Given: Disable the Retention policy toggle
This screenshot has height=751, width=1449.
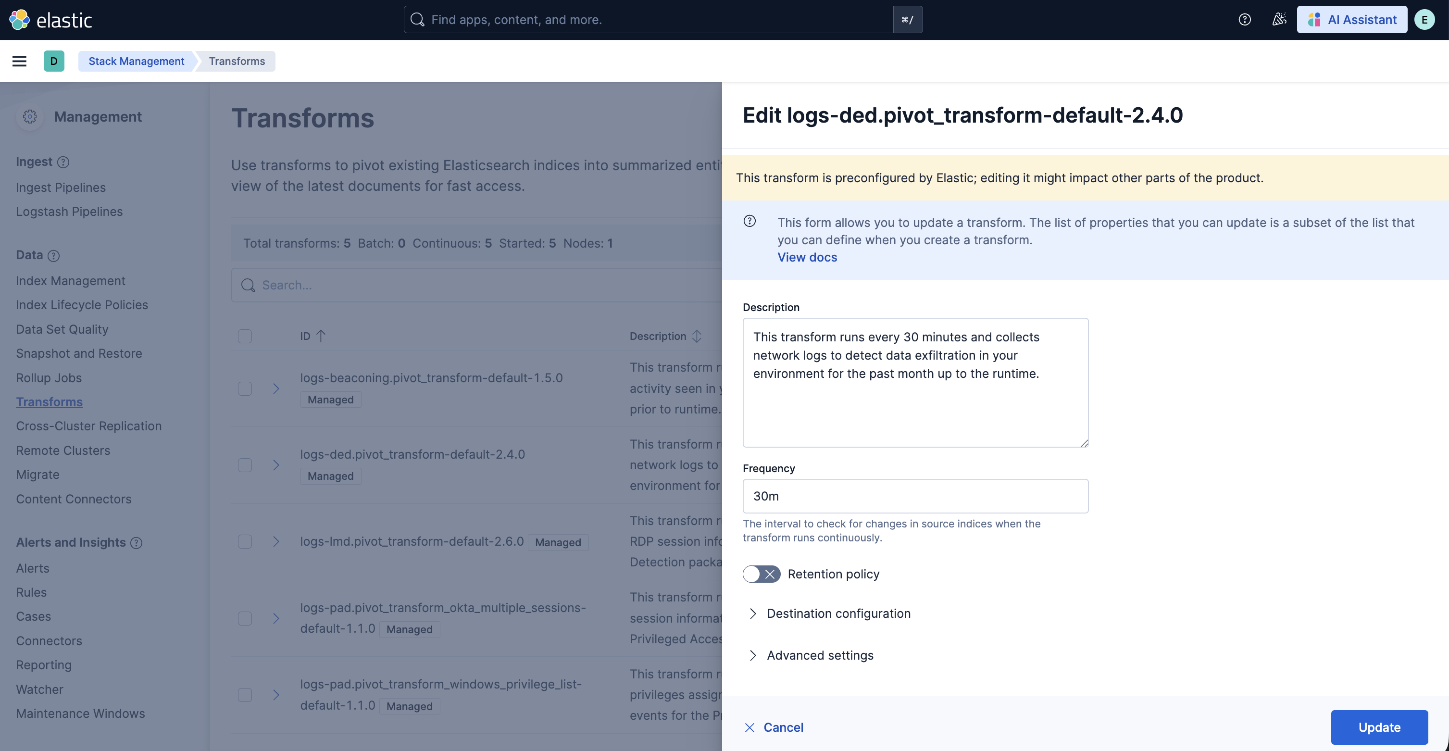Looking at the screenshot, I should pos(761,574).
